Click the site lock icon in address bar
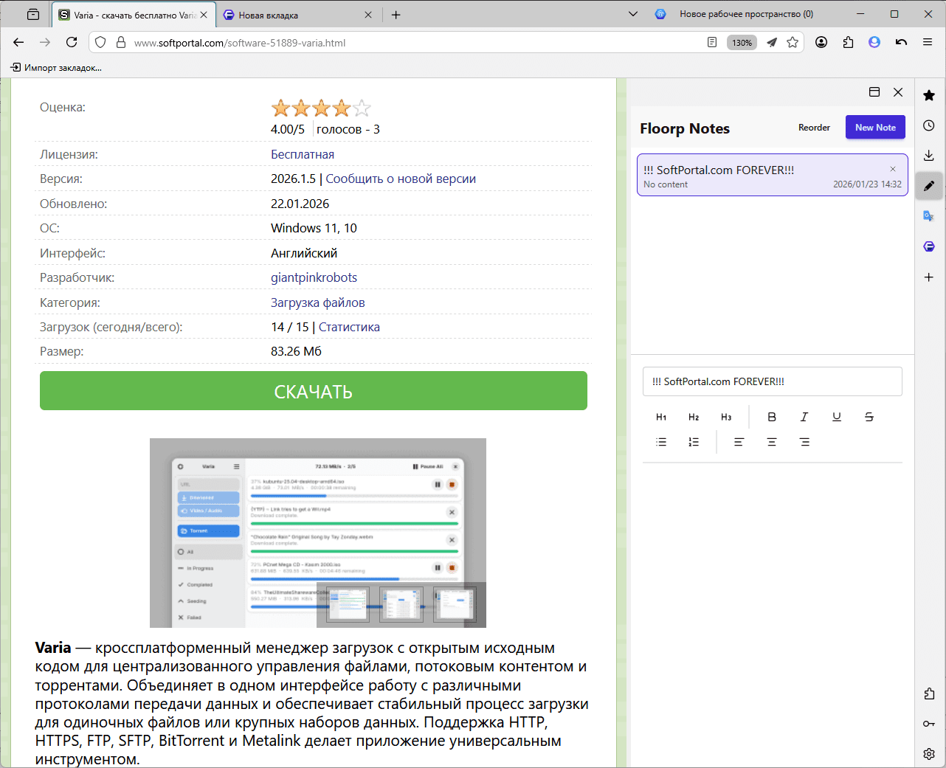946x768 pixels. click(121, 43)
